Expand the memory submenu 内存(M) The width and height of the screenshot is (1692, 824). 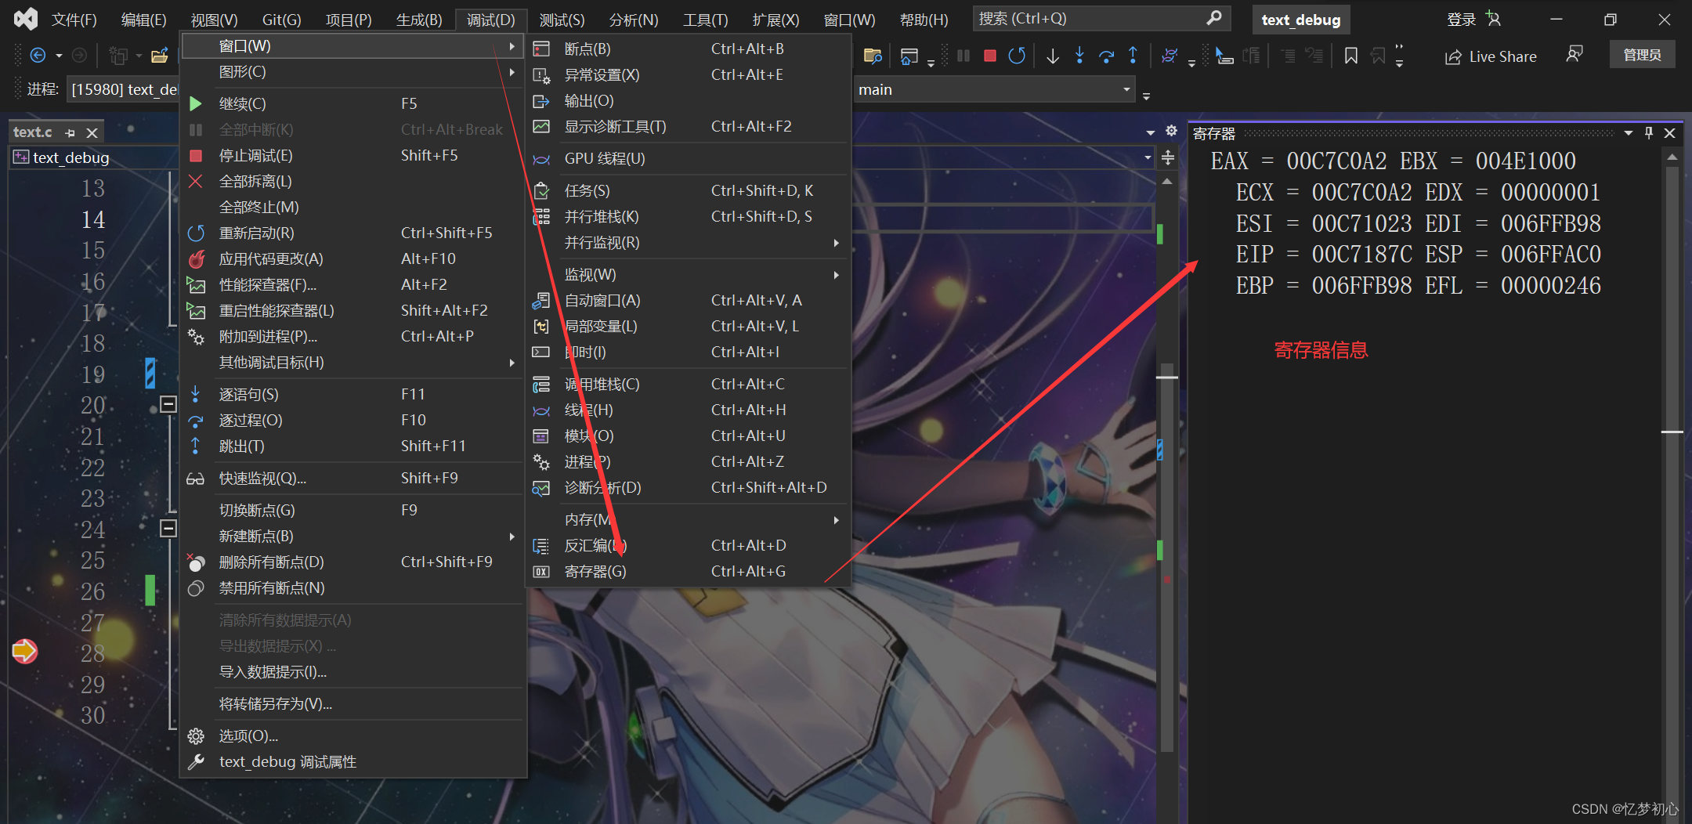point(688,519)
